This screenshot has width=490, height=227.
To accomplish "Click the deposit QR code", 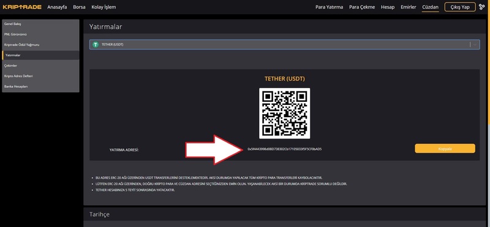I will coord(285,113).
